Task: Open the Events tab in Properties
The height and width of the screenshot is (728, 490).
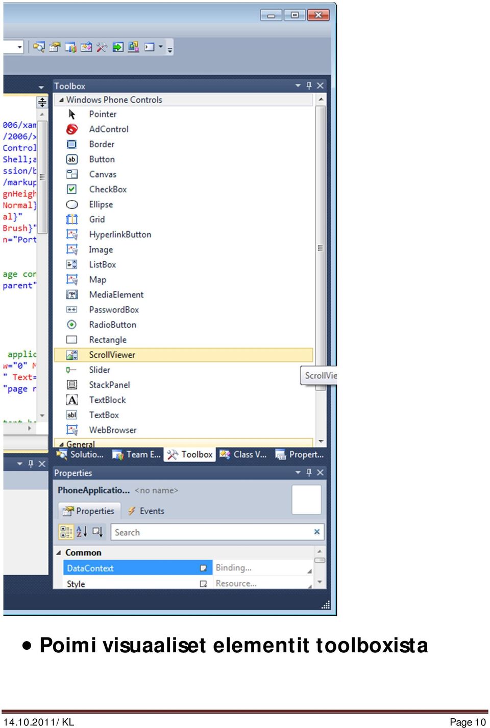Action: (146, 511)
